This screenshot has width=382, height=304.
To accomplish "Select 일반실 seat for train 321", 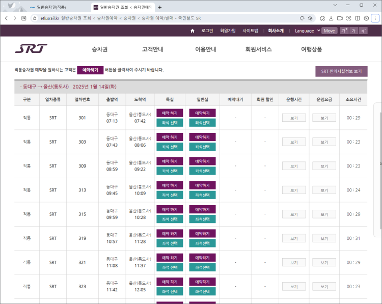I will [202, 267].
